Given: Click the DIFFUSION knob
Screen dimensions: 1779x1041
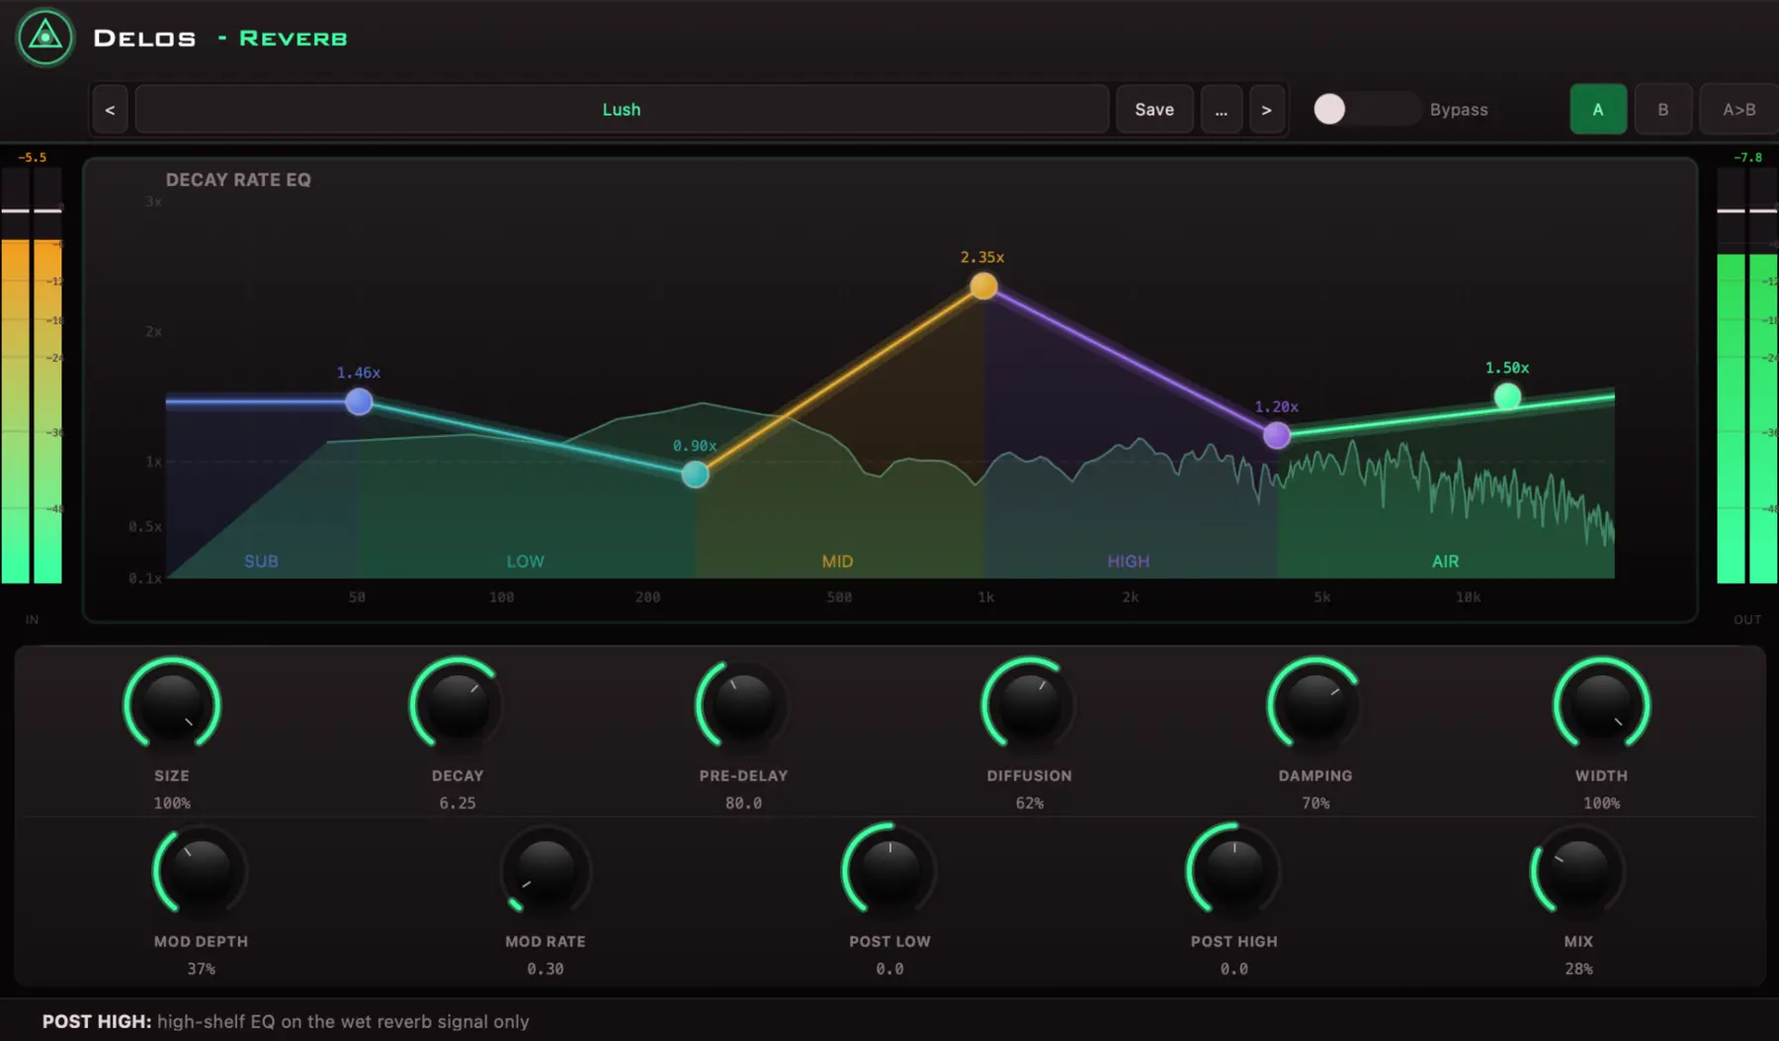Looking at the screenshot, I should pos(1029,705).
